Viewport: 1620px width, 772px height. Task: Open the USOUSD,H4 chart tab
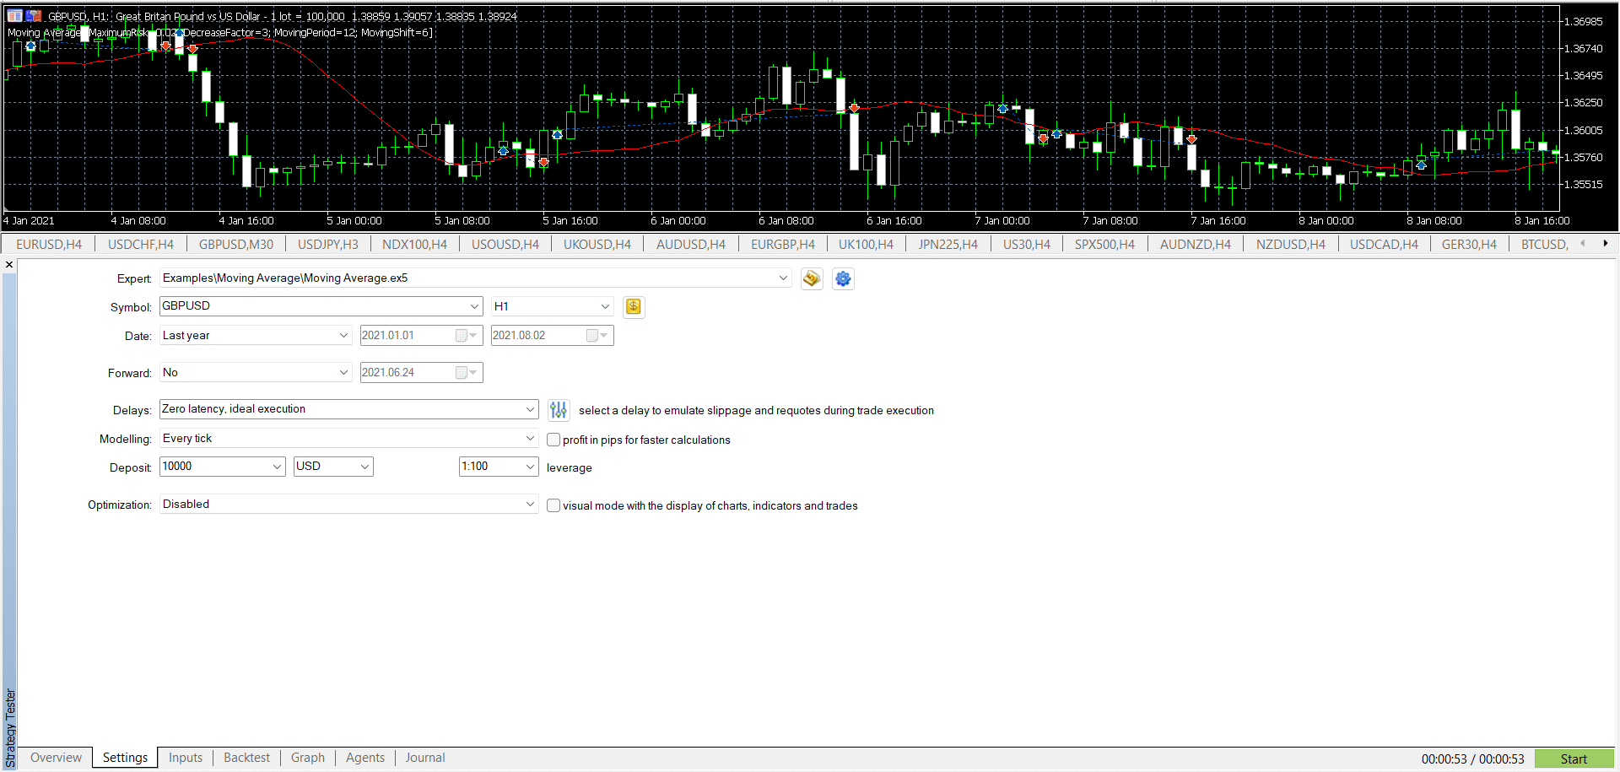coord(505,245)
